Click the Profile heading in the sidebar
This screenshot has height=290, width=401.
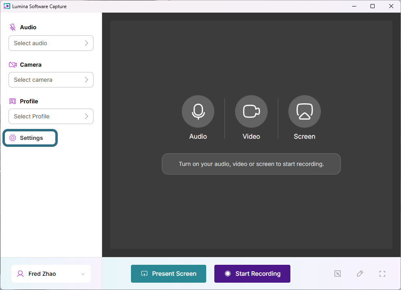29,101
